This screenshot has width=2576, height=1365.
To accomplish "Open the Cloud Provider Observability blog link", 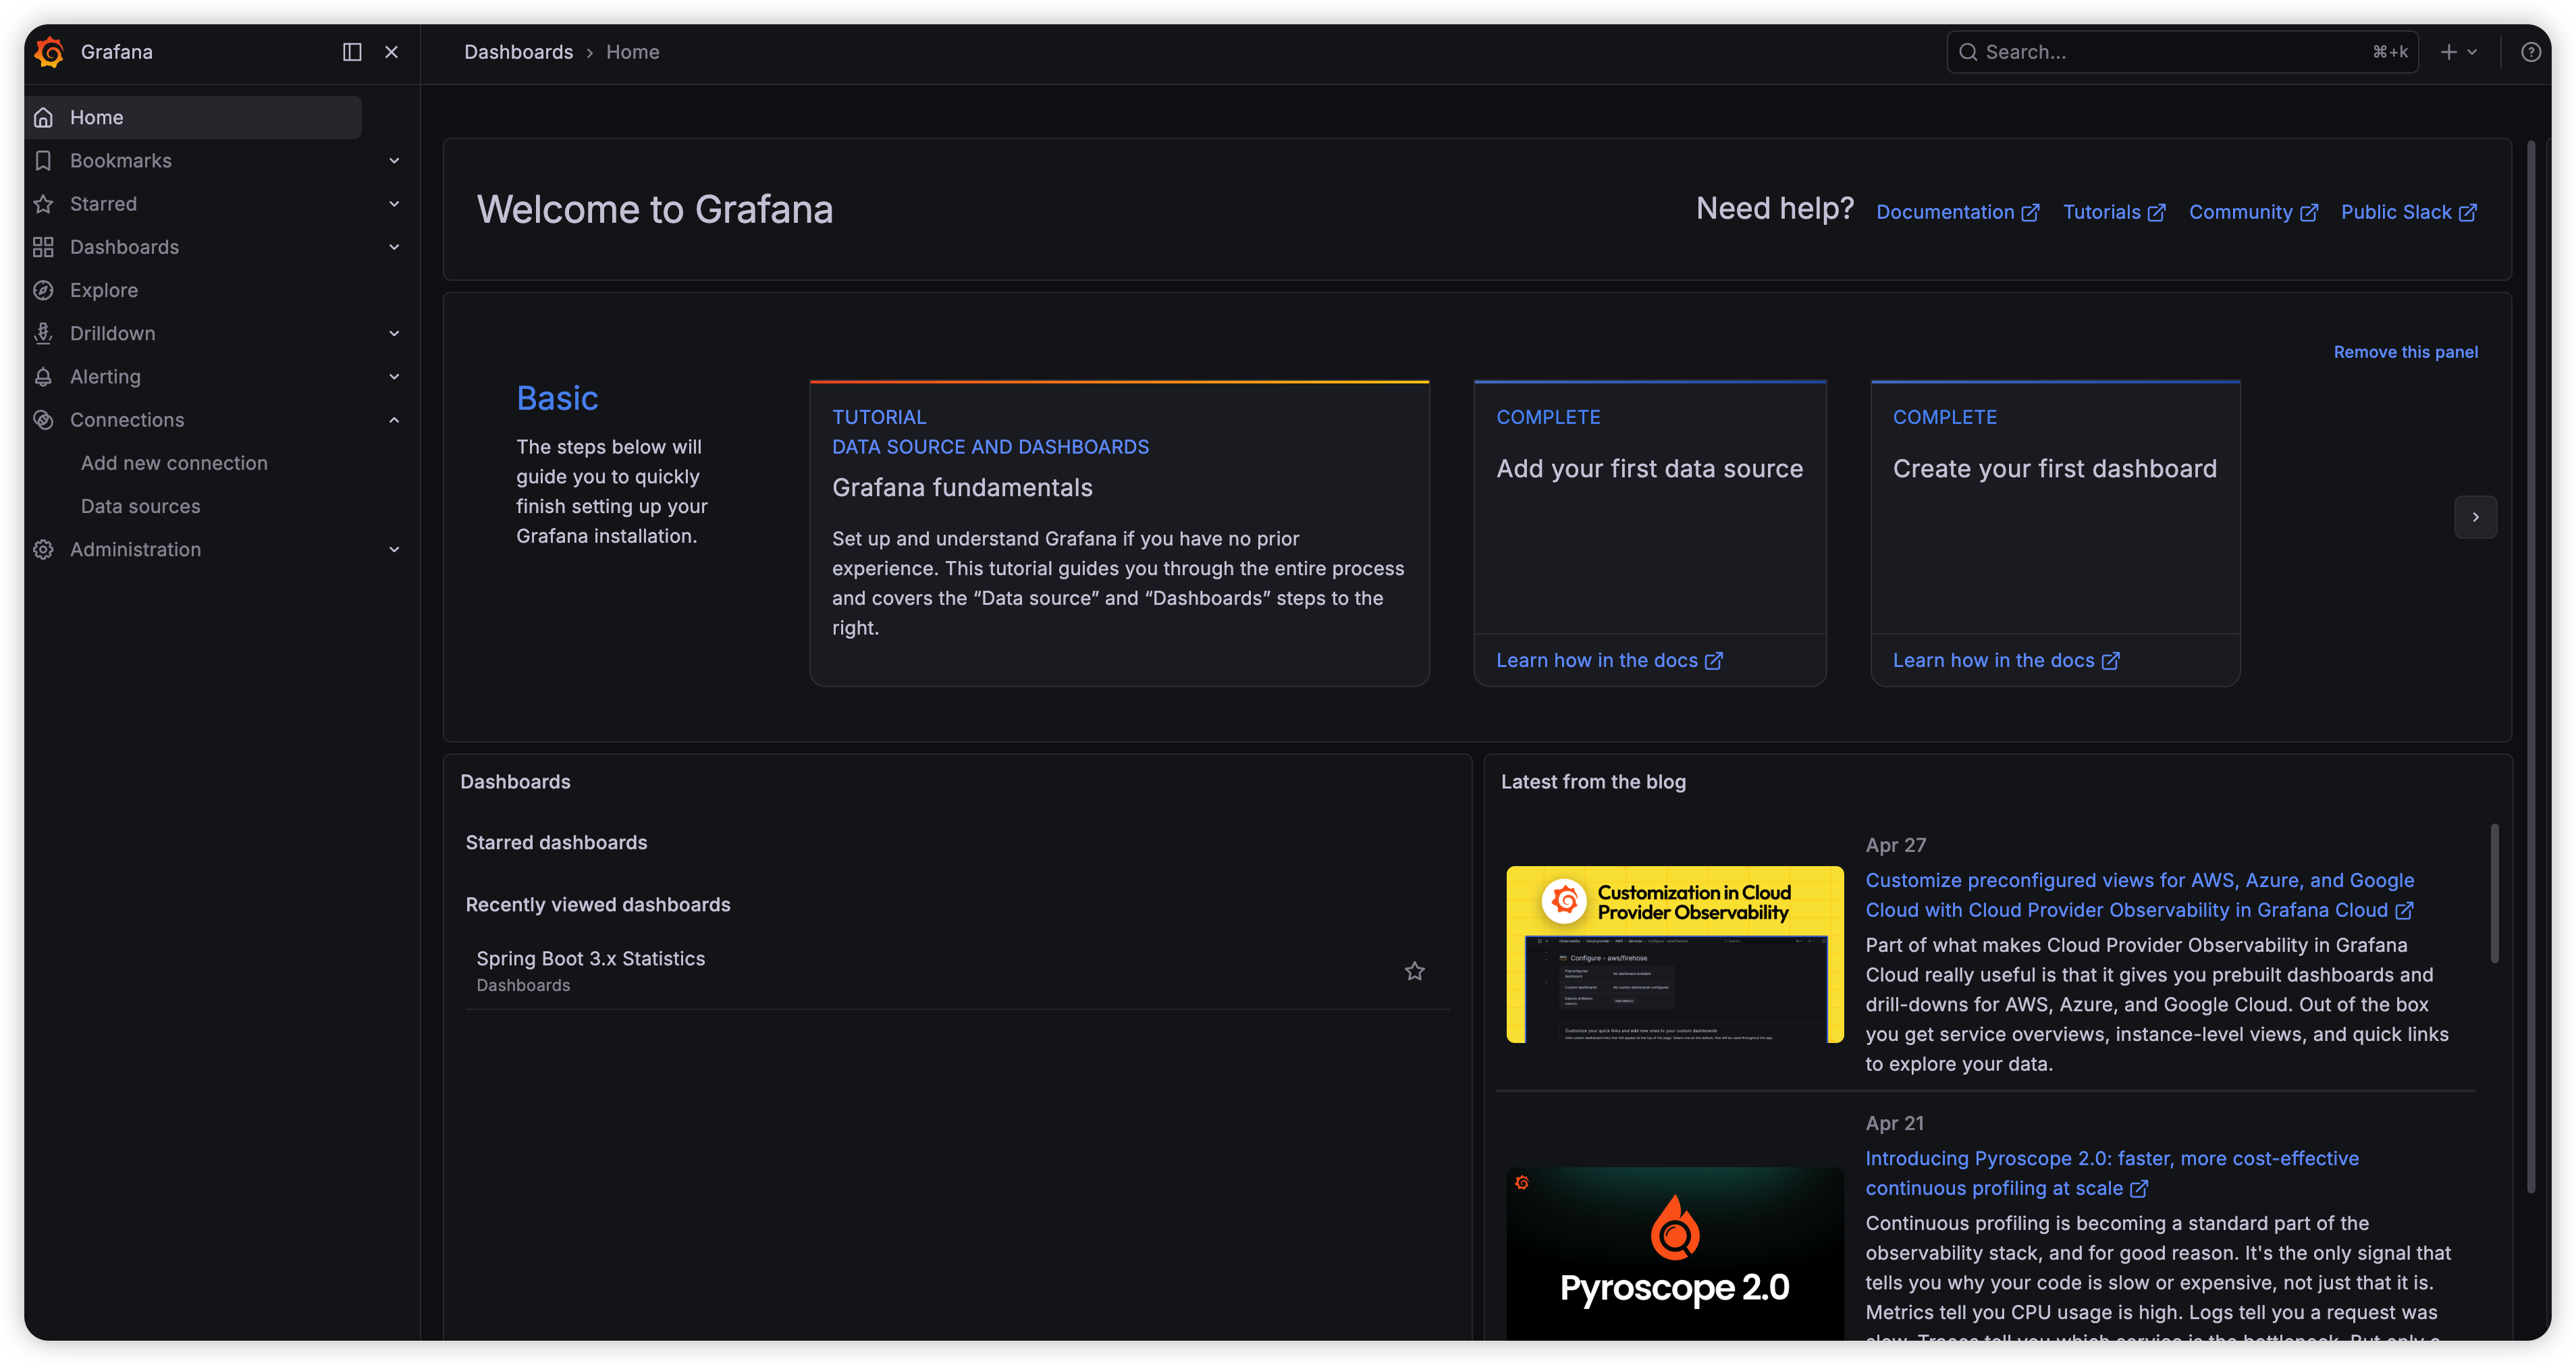I will 2139,895.
